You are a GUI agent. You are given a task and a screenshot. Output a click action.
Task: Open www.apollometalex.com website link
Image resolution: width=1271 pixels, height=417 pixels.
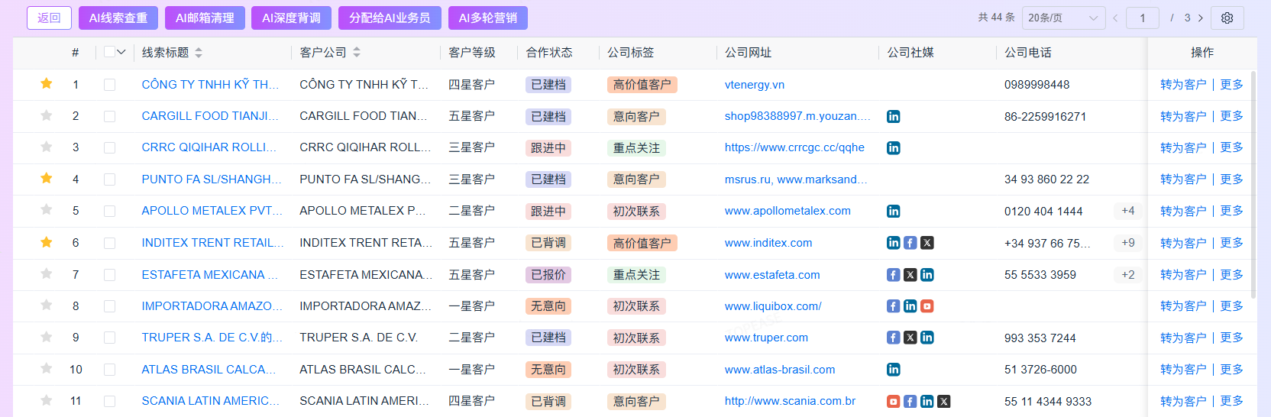click(x=788, y=211)
